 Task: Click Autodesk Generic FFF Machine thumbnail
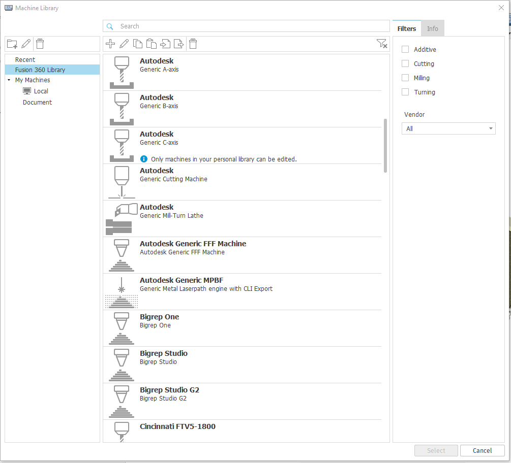pos(122,255)
